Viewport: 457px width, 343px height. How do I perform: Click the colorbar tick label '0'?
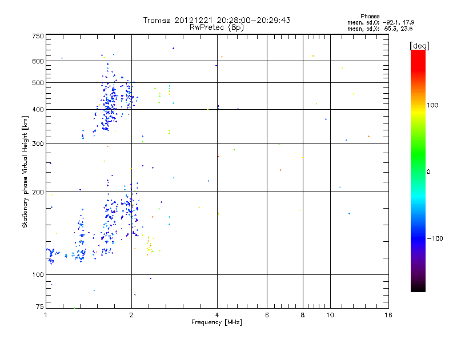point(428,172)
